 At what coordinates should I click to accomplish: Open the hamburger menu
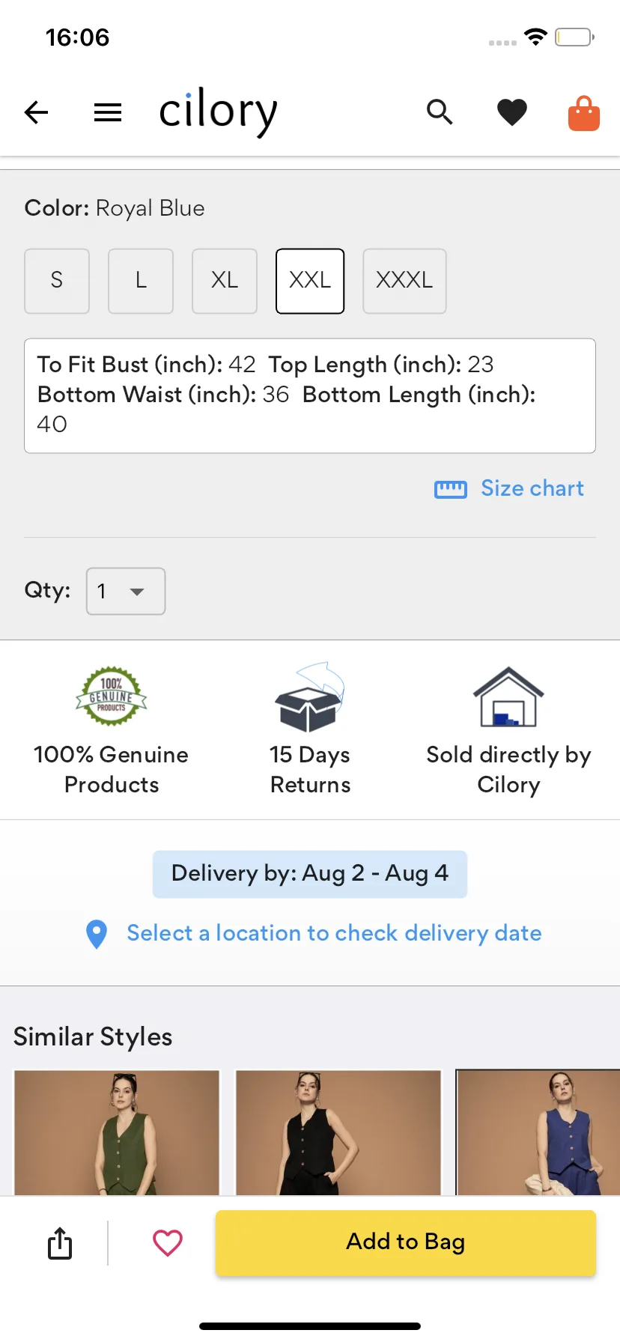click(108, 112)
